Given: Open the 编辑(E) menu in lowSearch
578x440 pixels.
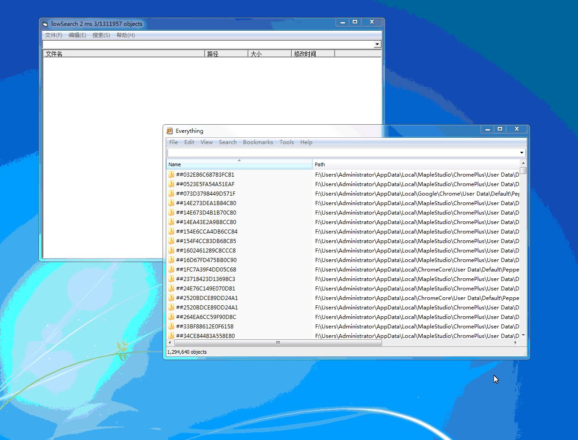Looking at the screenshot, I should (77, 35).
